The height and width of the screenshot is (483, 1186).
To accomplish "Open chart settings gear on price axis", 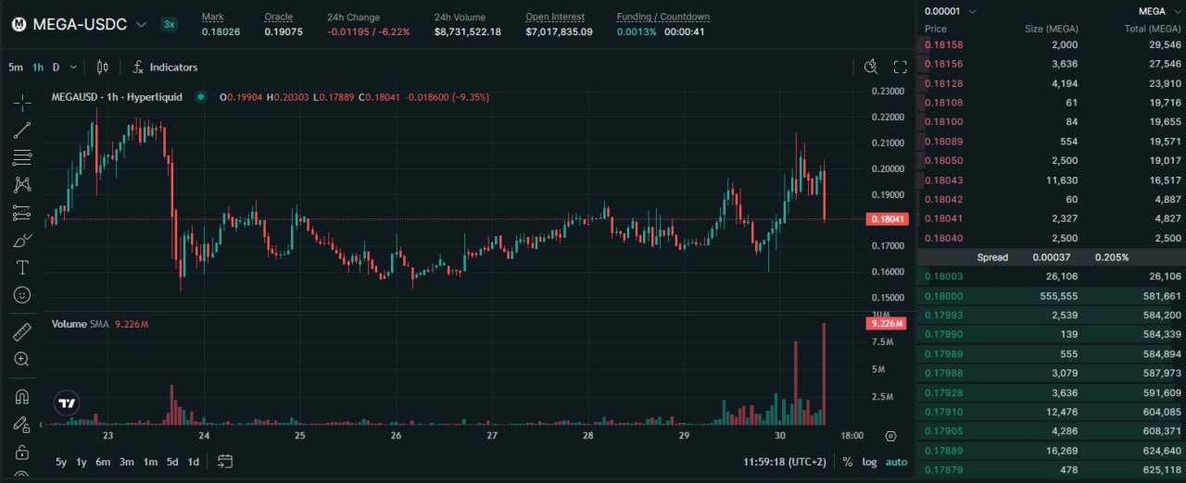I will pos(890,436).
